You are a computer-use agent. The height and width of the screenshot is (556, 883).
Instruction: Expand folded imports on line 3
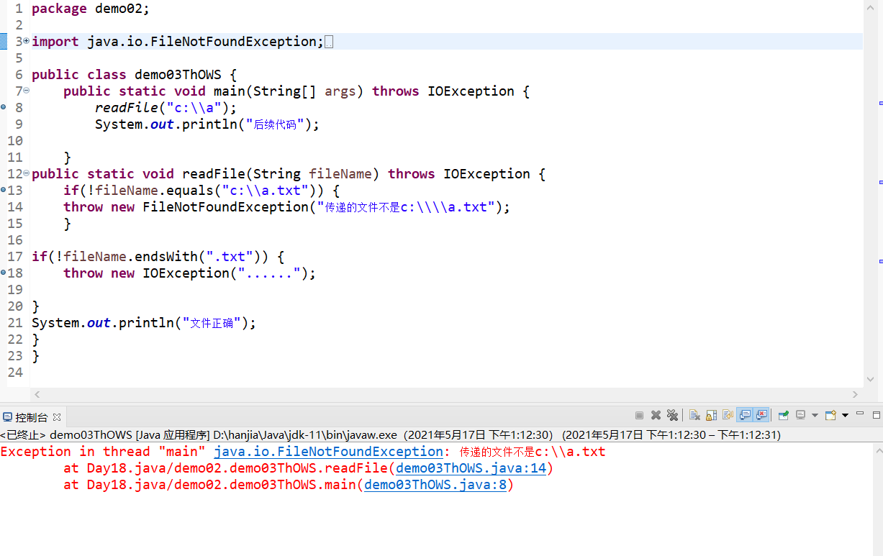coord(26,41)
